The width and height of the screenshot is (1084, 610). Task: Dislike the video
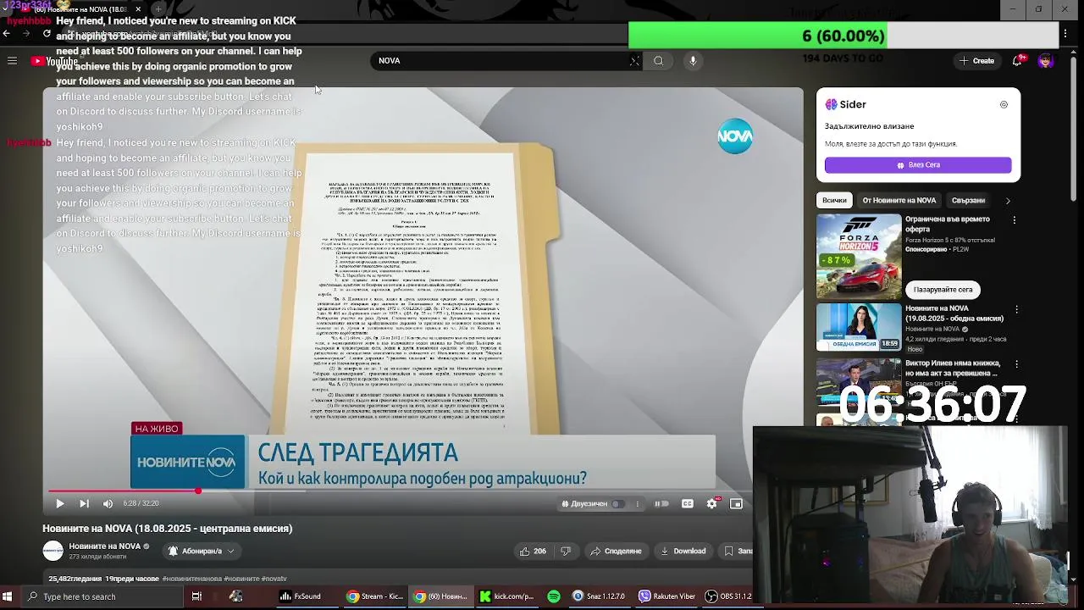point(566,552)
